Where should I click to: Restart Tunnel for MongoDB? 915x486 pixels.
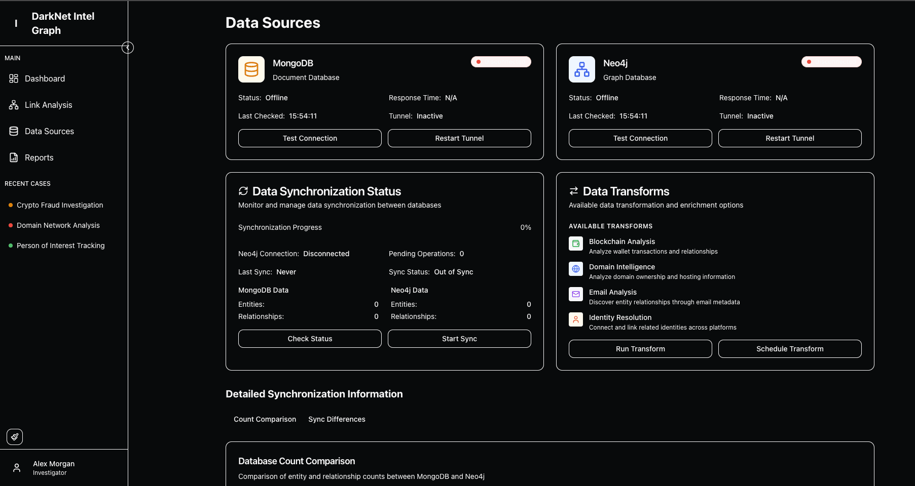[x=459, y=138]
